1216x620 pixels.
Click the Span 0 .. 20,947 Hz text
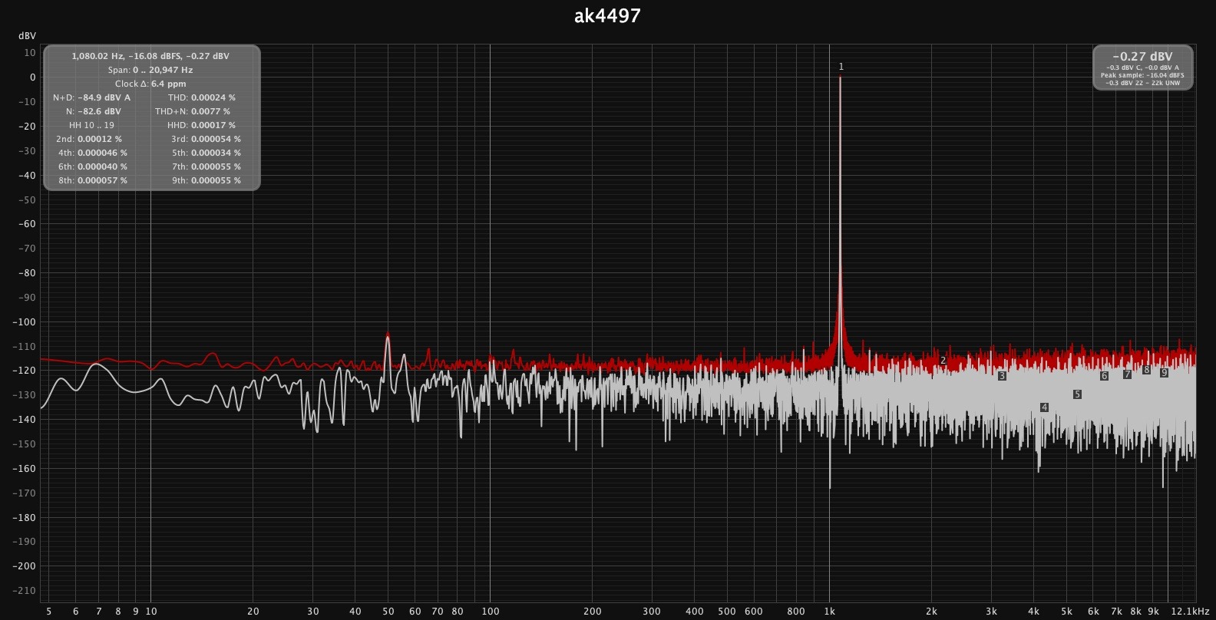150,70
